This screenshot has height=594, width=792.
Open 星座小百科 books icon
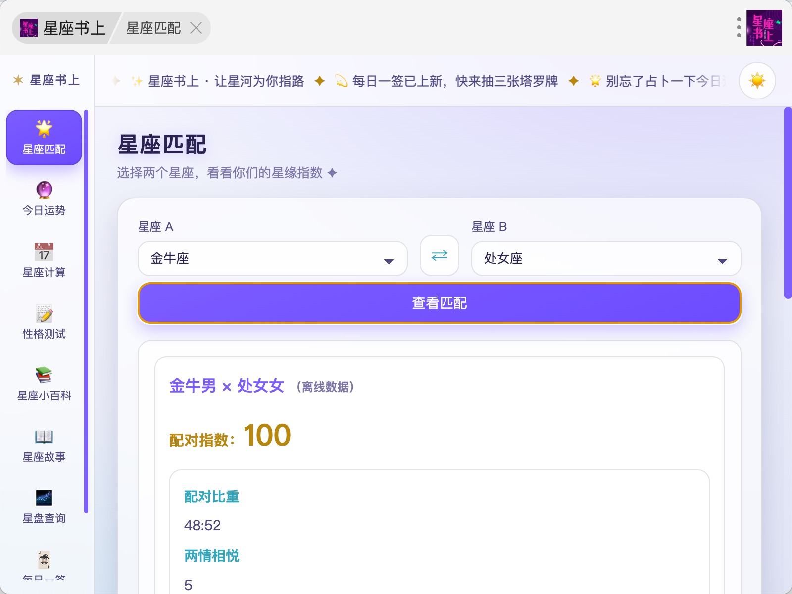(x=44, y=375)
